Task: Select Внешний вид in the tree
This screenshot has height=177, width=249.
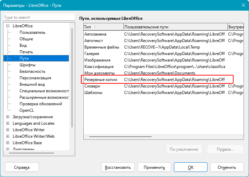Action: 32,84
